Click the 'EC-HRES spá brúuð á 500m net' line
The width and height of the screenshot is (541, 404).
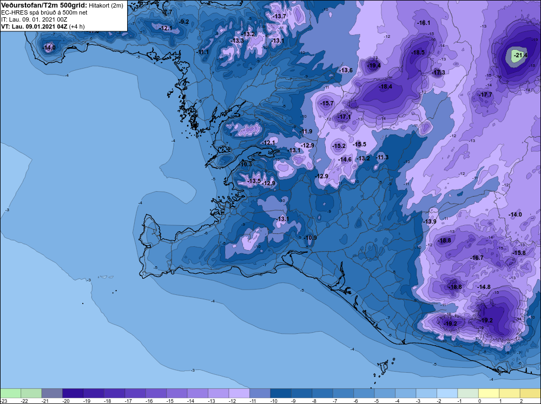pyautogui.click(x=44, y=12)
